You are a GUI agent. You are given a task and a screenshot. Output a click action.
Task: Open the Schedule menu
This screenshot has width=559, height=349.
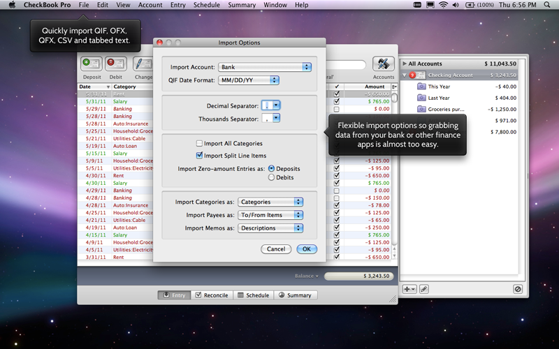[x=207, y=5]
